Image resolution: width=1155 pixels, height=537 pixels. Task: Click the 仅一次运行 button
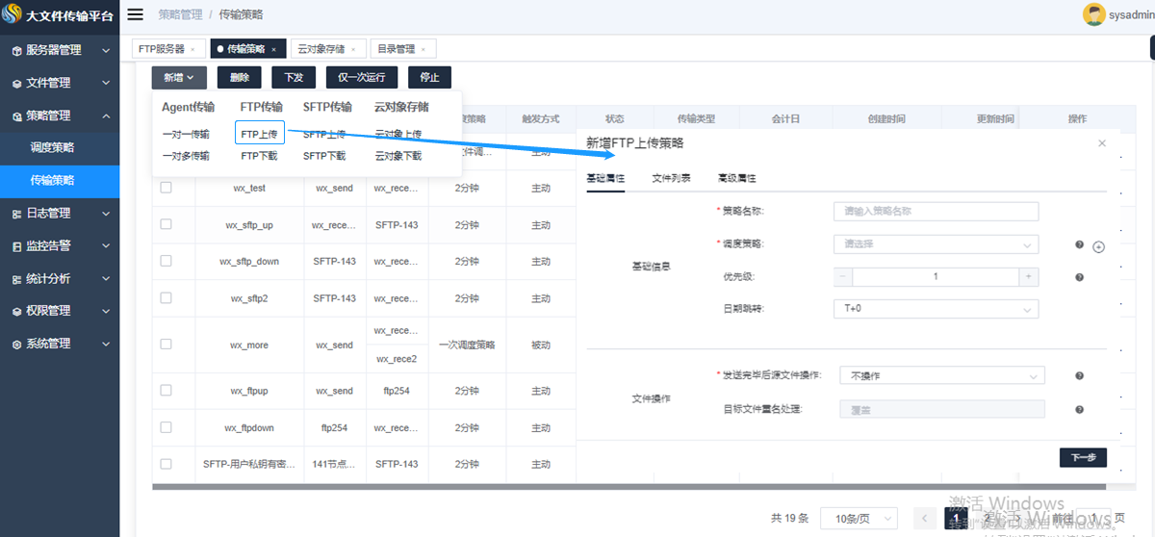(x=362, y=78)
